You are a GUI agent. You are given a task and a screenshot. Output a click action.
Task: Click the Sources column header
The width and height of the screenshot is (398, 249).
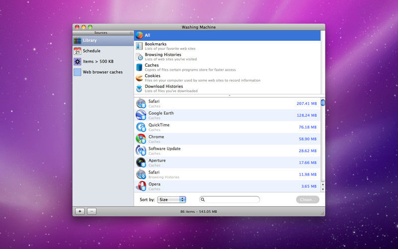pyautogui.click(x=103, y=33)
